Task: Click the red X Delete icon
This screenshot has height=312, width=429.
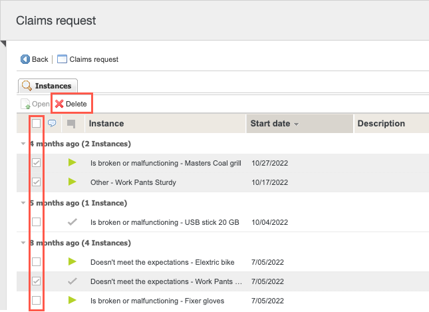Action: click(x=59, y=104)
